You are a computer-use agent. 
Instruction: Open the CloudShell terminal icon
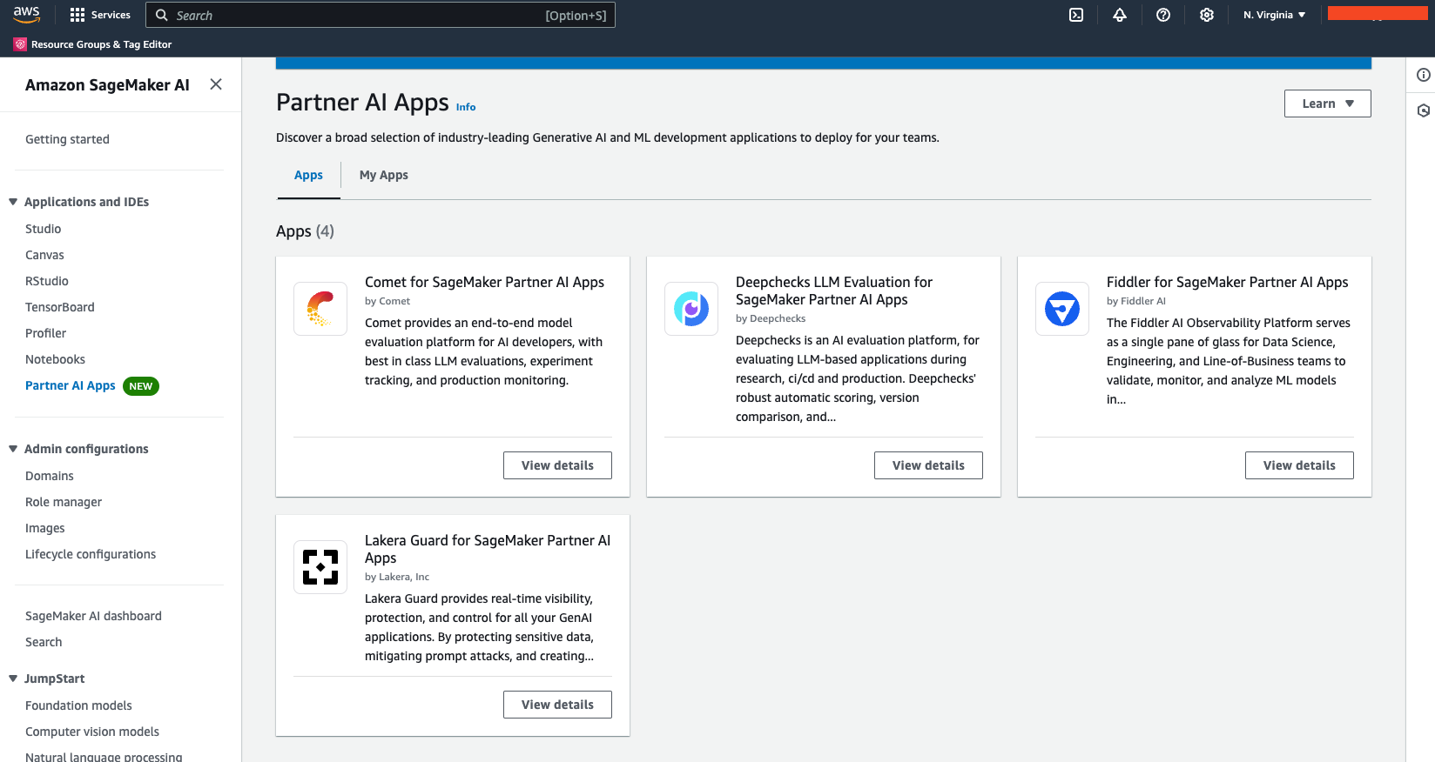tap(1076, 15)
